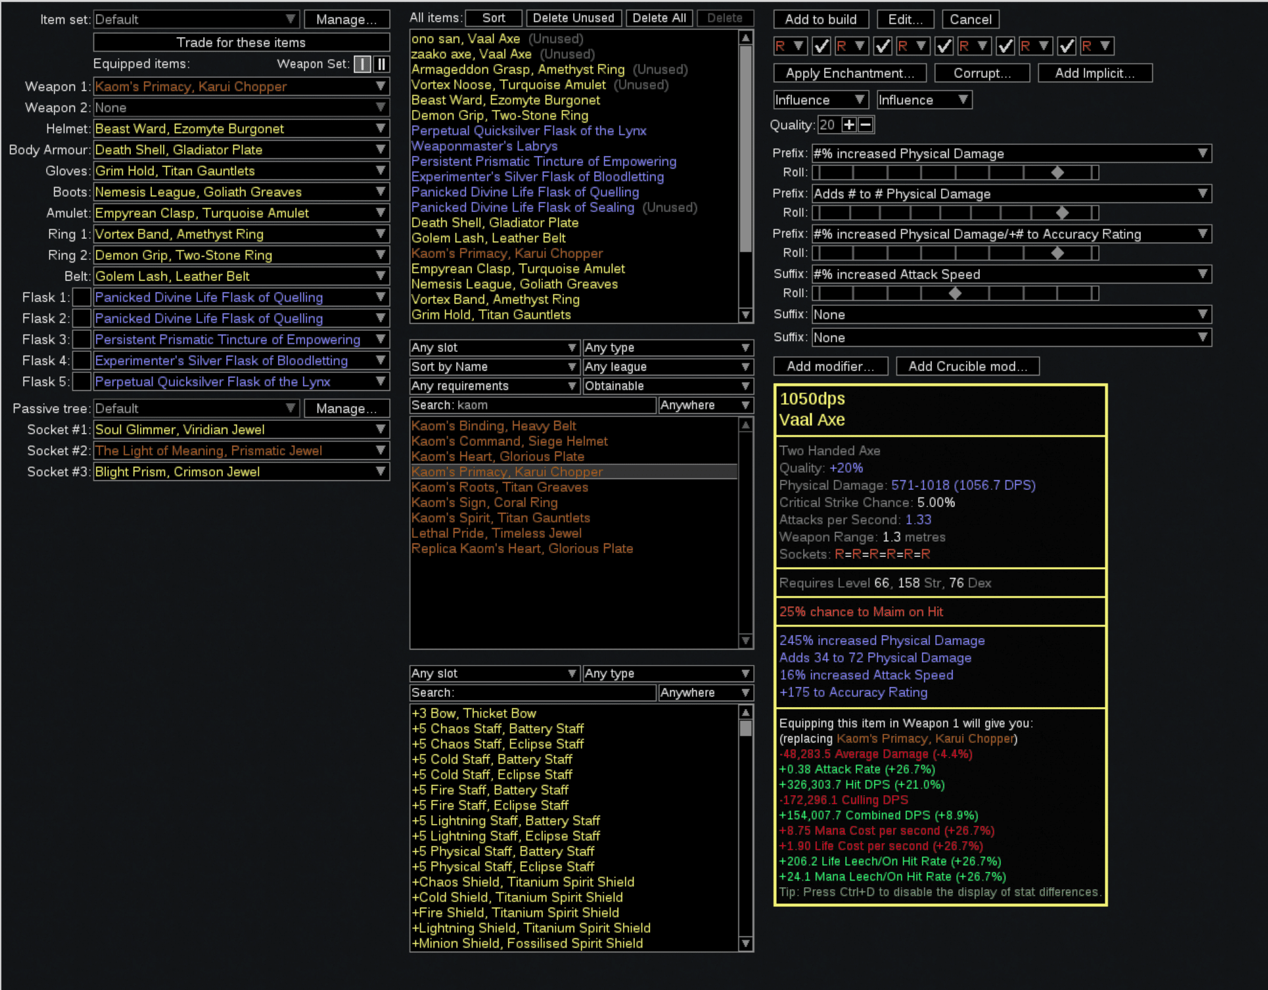
Task: Adjust Roll slider under Physical Damage/Accuracy Rating prefix
Action: (956, 253)
